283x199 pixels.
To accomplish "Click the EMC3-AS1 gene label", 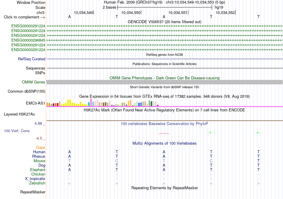I will coord(35,103).
